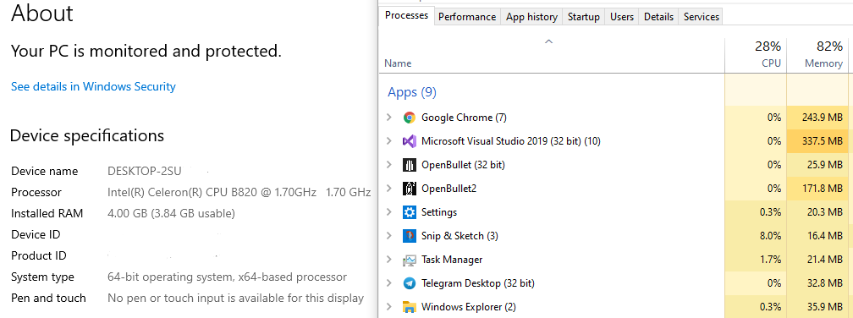853x318 pixels.
Task: Click the Telegram Desktop icon
Action: click(409, 283)
